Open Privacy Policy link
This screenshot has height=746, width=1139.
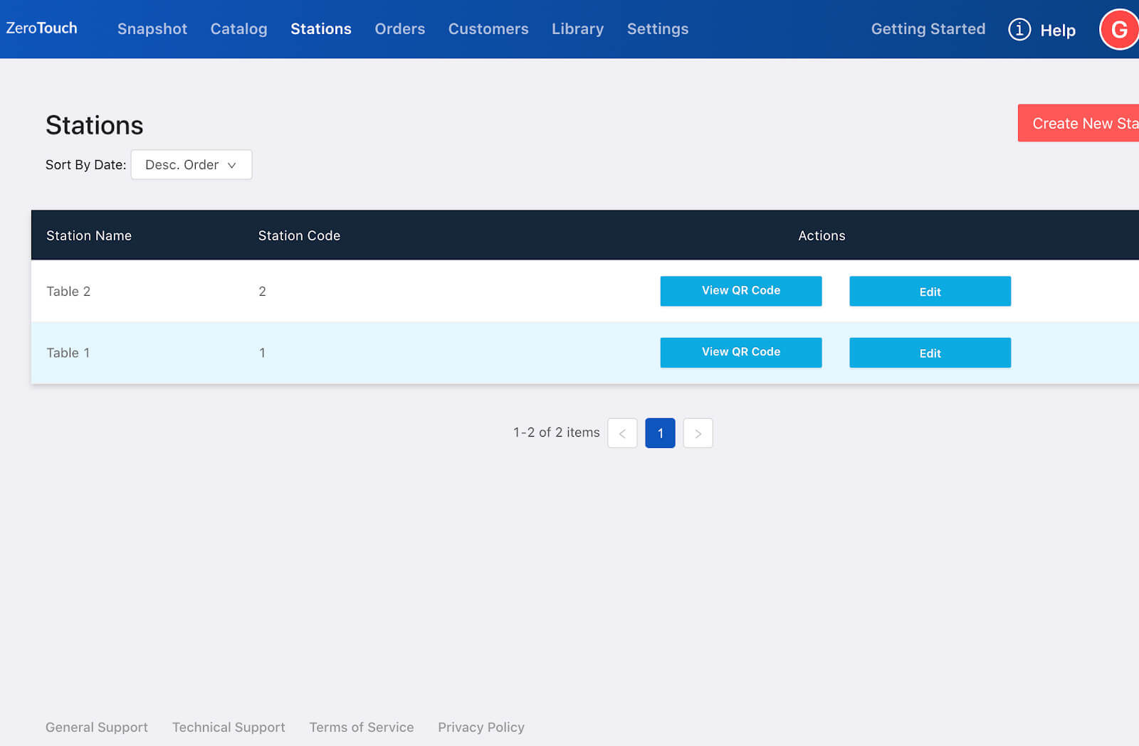[x=481, y=727]
